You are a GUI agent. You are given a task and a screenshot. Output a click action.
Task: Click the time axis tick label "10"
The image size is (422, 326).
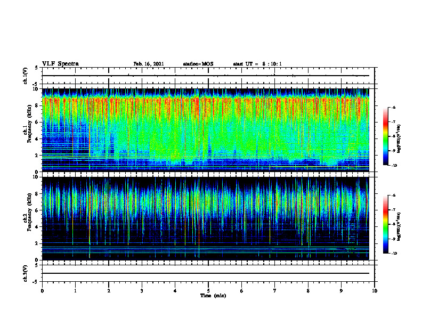coord(375,291)
